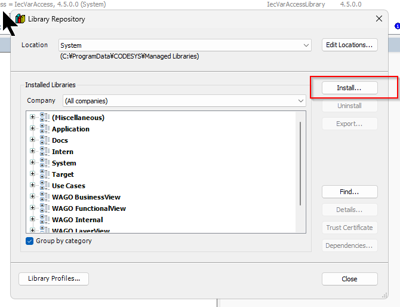Expand the Use Cases category node
The width and height of the screenshot is (400, 307).
(32, 185)
